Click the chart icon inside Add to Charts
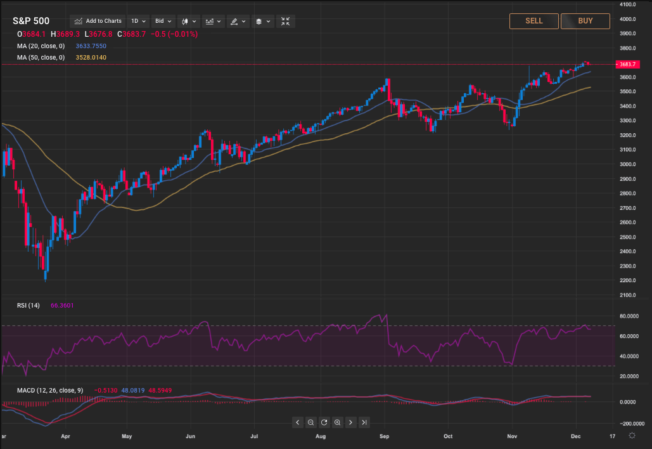Image resolution: width=652 pixels, height=449 pixels. pyautogui.click(x=78, y=21)
